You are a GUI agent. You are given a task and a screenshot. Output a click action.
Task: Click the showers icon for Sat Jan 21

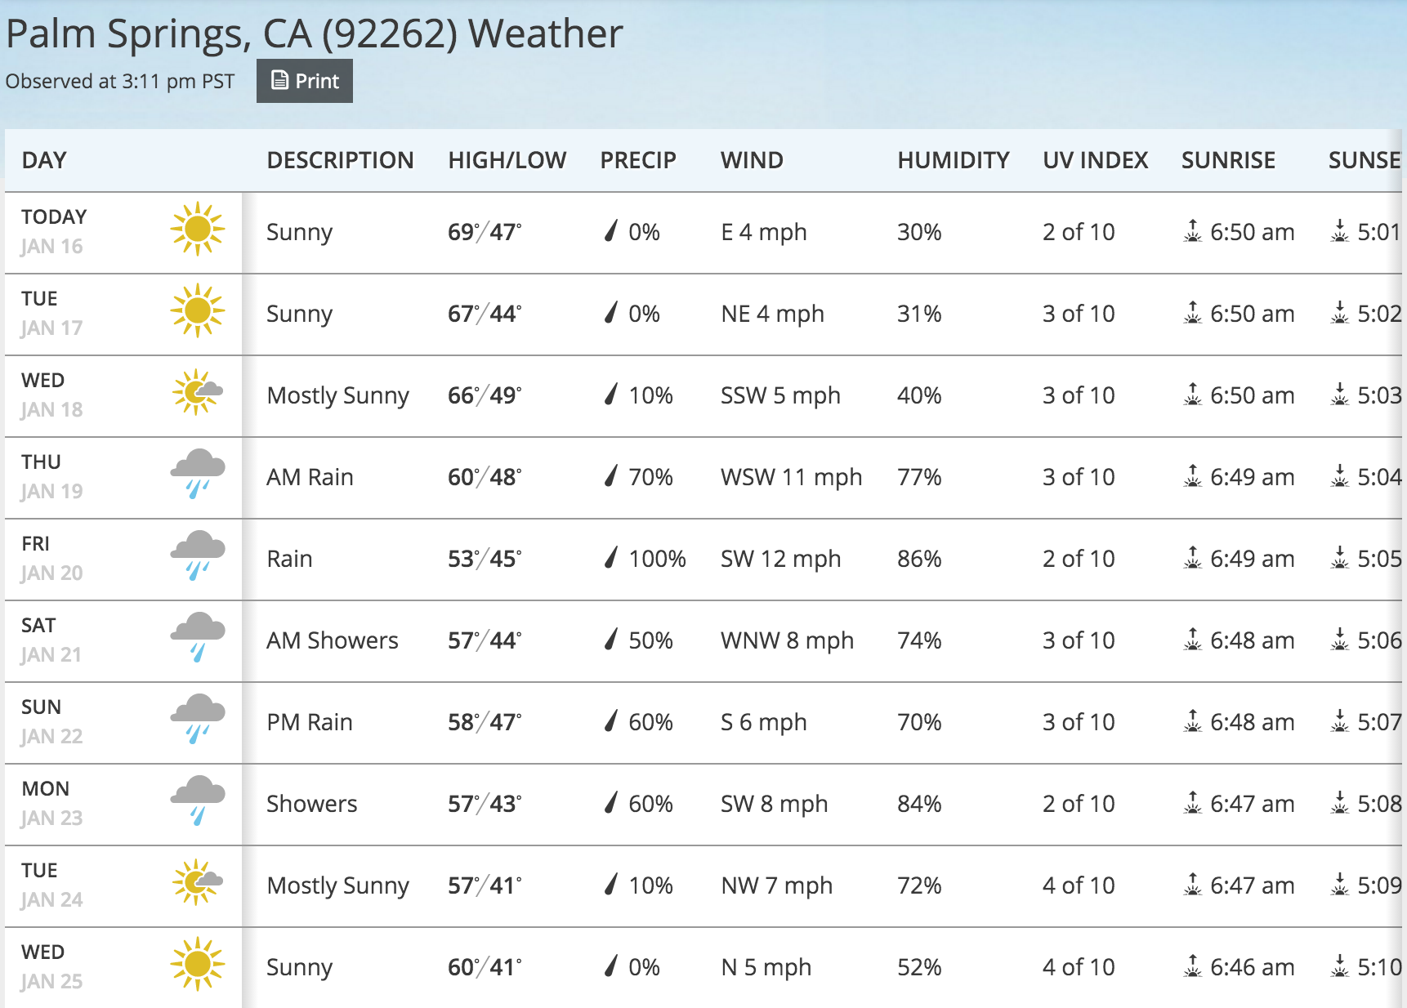click(197, 637)
